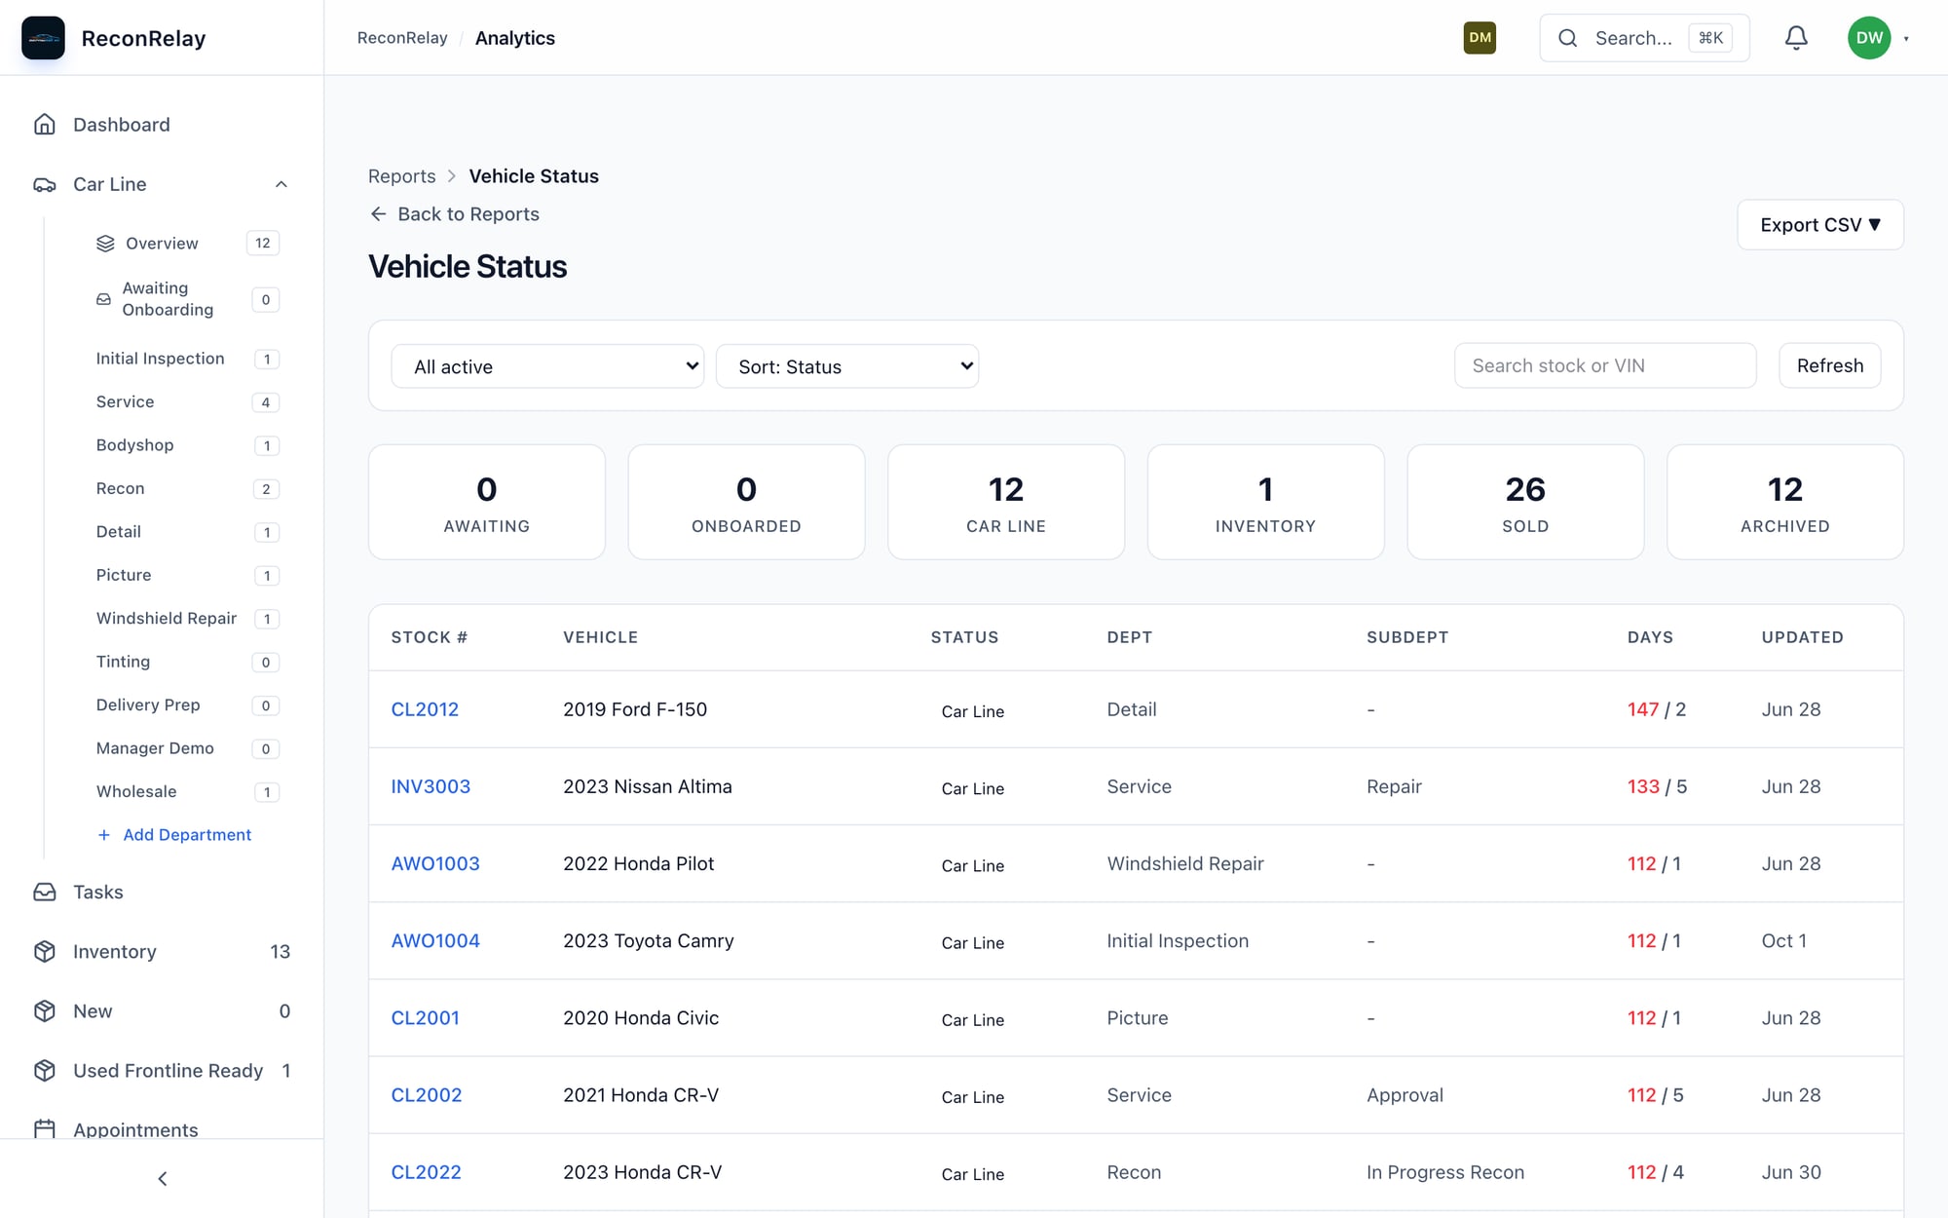Open notifications bell
The image size is (1948, 1218).
point(1796,38)
